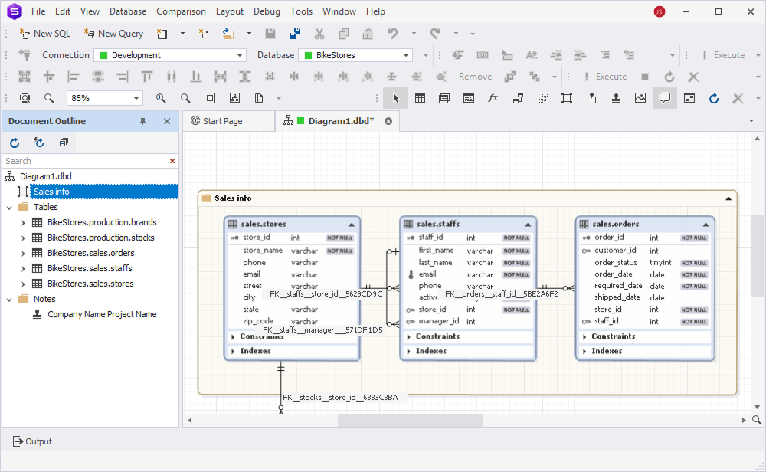The height and width of the screenshot is (472, 766).
Task: Click the Execute button in layout toolbar
Action: pos(605,77)
